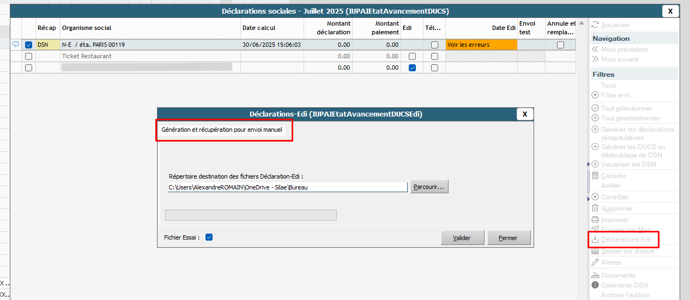Expand Visualiser les DSN entry
Viewport: 690px width, 300px height.
[595, 164]
